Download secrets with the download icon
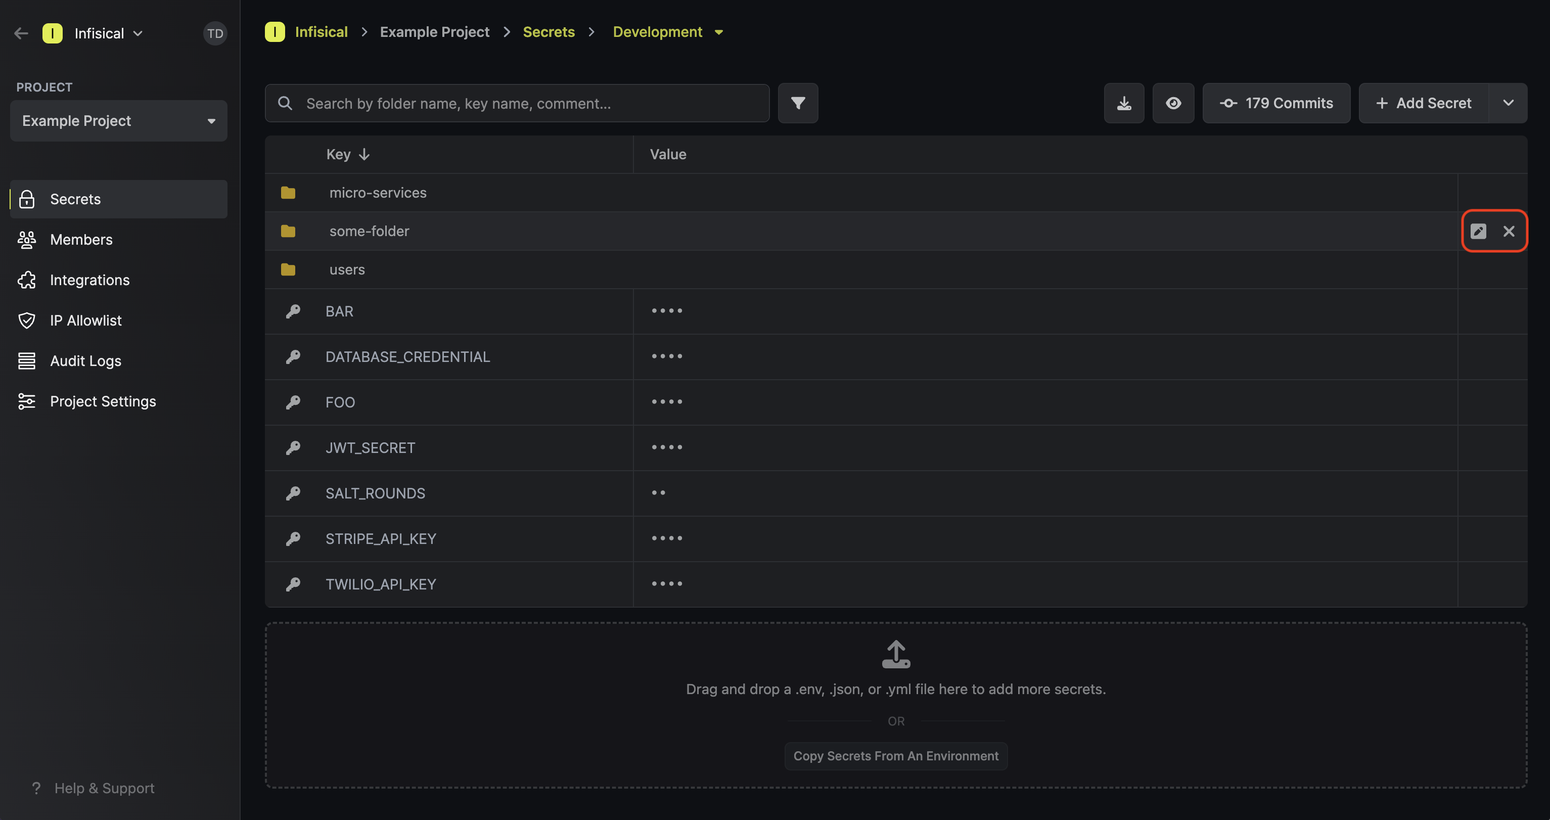The height and width of the screenshot is (820, 1550). tap(1124, 103)
